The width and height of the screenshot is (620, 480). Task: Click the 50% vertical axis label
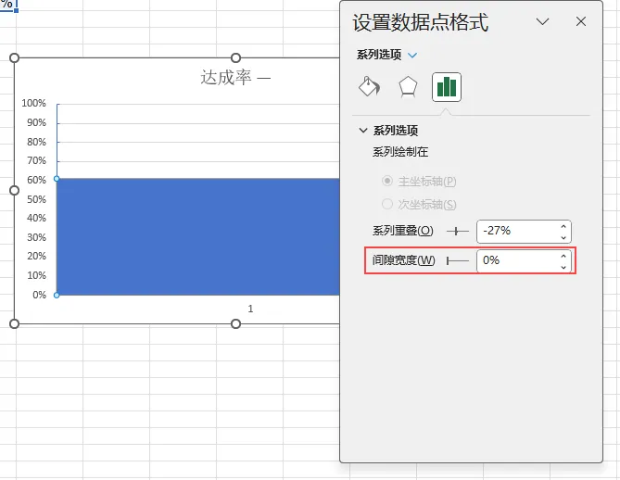(36, 199)
